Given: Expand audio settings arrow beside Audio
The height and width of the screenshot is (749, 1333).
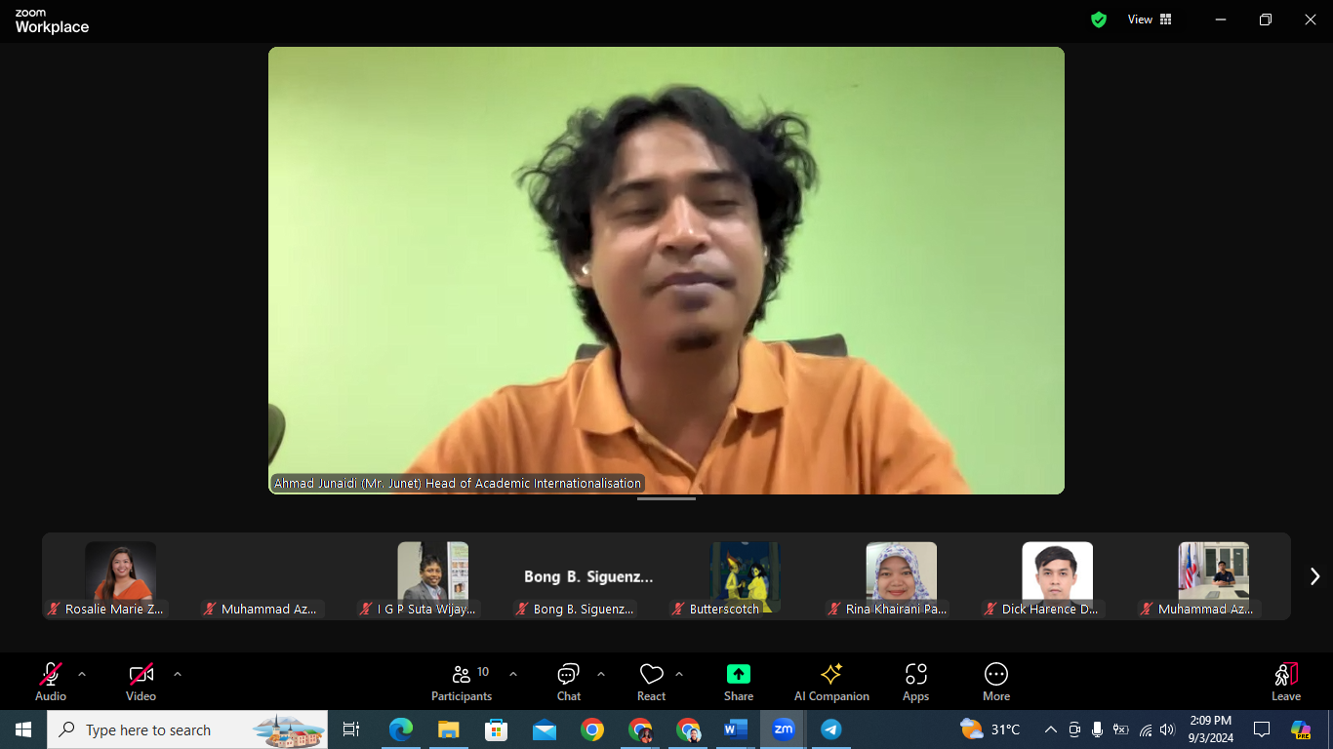Looking at the screenshot, I should coord(82,674).
